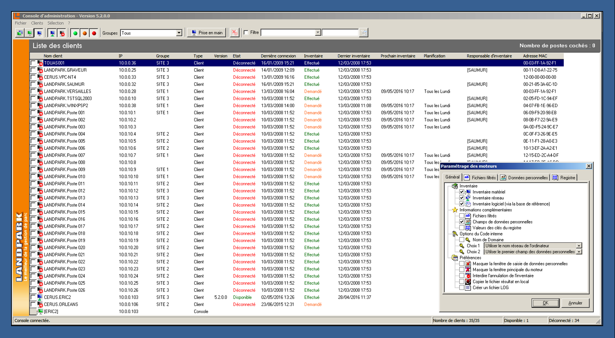
Task: Click the green monitor toolbar icon
Action: coord(30,33)
